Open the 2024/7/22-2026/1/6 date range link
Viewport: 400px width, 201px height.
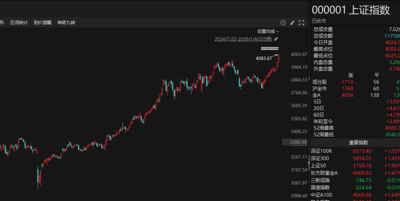(243, 39)
